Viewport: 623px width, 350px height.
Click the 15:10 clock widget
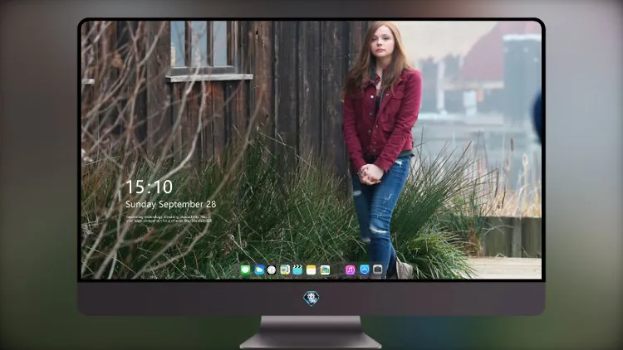(150, 187)
